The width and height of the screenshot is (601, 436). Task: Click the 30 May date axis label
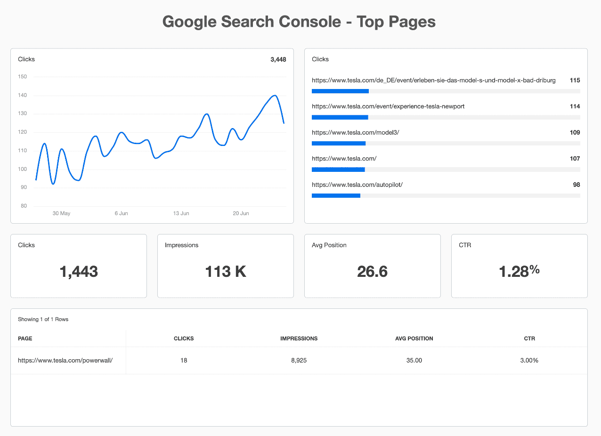tap(61, 213)
